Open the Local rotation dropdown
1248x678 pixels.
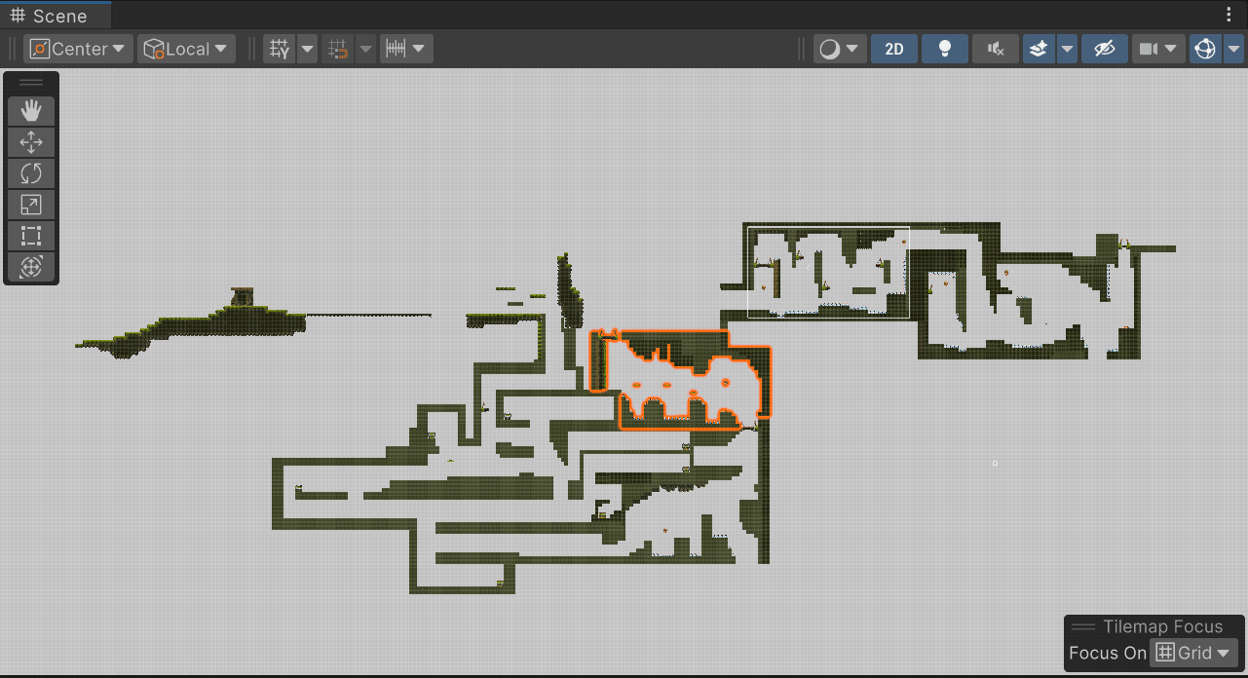point(186,49)
